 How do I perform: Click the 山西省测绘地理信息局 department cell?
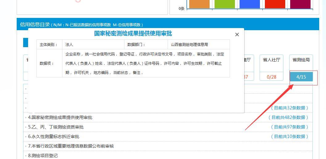point(190,45)
